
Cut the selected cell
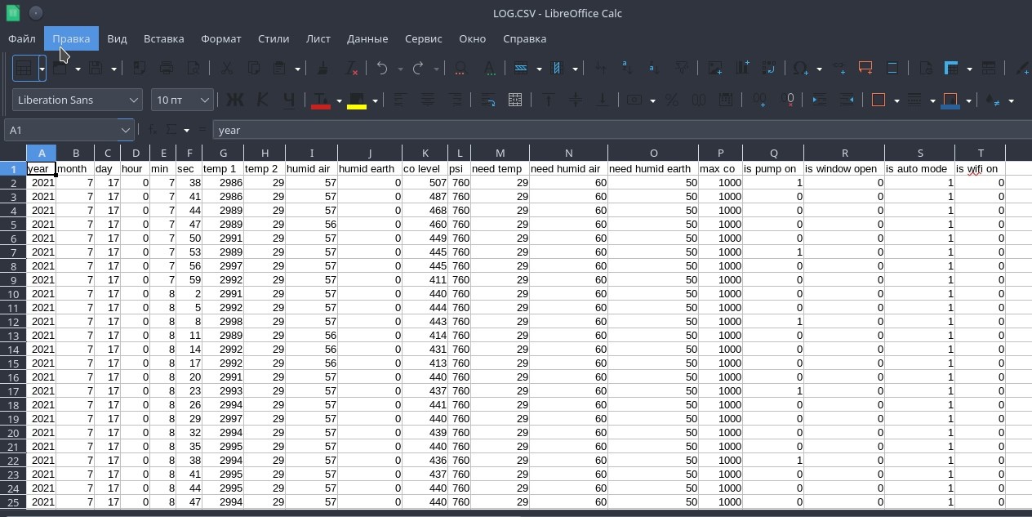226,69
